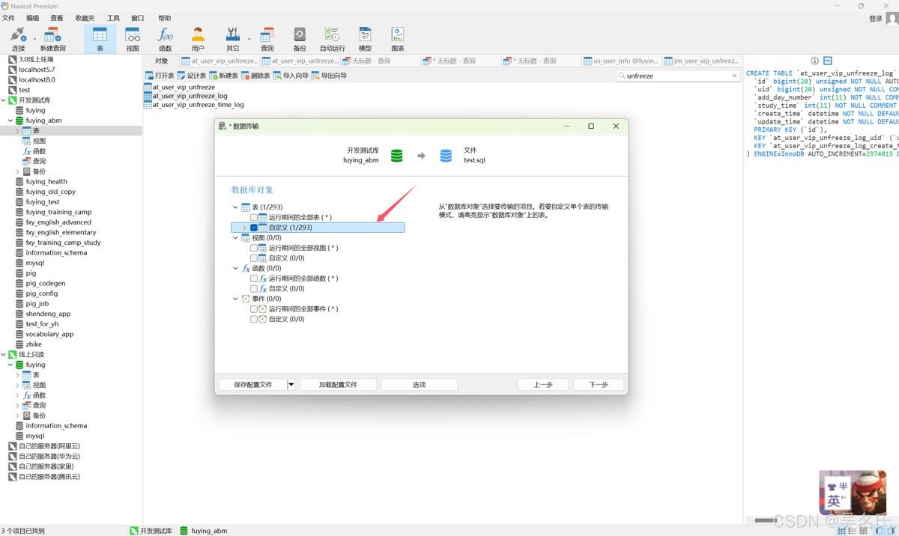The height and width of the screenshot is (536, 899).
Task: Check 自定义 (0/0) under 函数 checkbox
Action: (x=254, y=288)
